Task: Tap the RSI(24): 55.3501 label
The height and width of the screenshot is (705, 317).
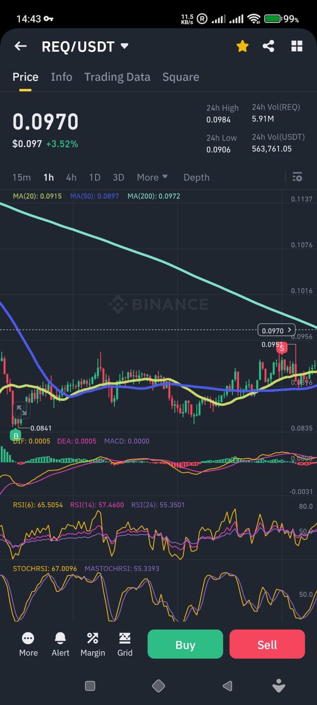Action: pos(158,505)
